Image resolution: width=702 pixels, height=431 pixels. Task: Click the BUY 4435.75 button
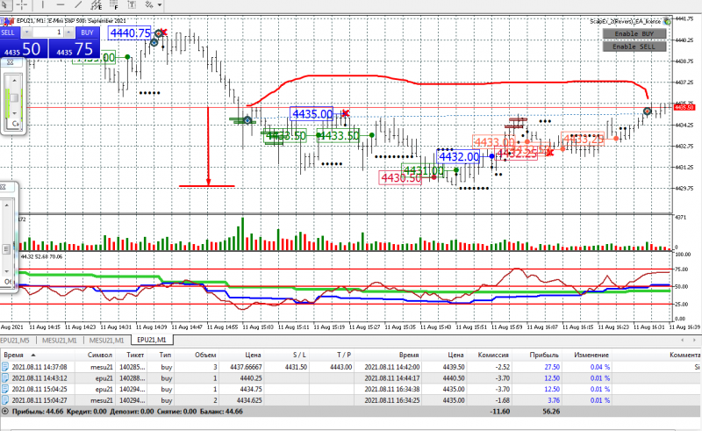click(75, 48)
